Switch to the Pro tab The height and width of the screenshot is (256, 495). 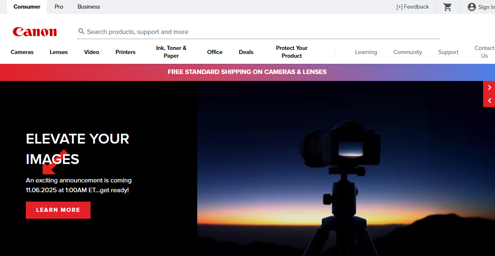pos(59,7)
